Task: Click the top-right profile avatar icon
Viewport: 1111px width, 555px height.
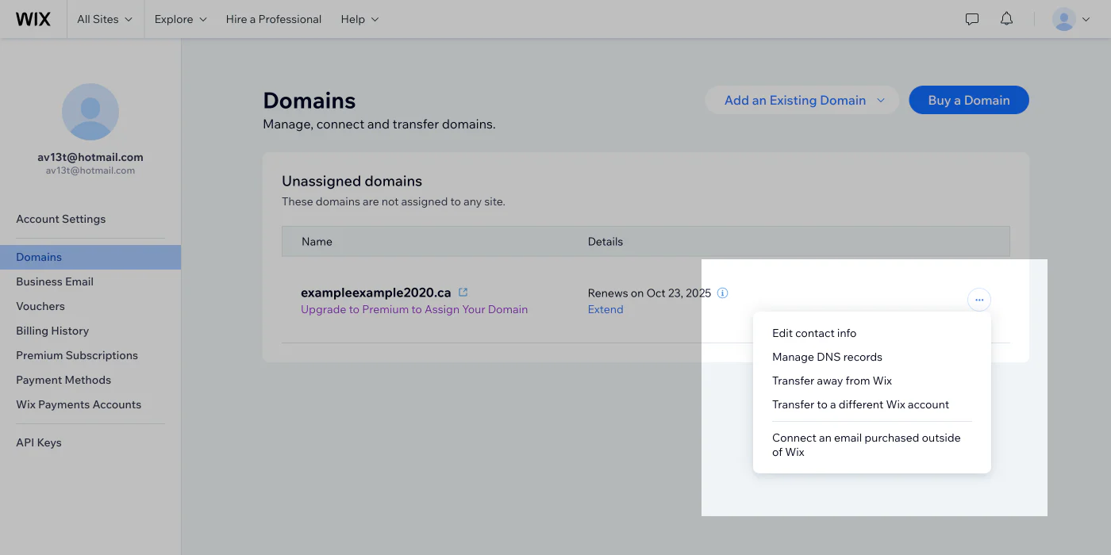Action: tap(1064, 18)
